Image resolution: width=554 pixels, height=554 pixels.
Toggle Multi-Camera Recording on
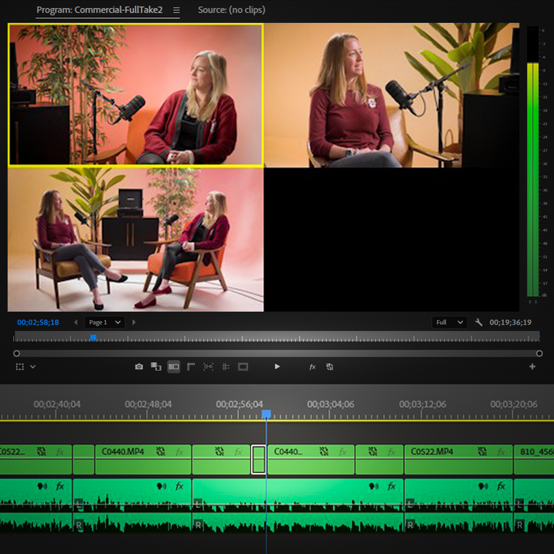point(330,366)
